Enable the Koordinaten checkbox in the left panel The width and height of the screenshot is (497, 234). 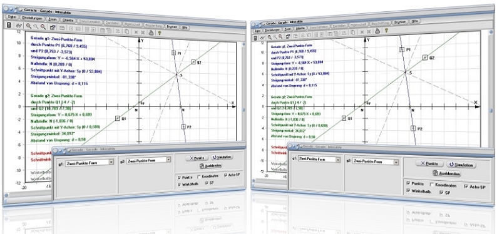[199, 177]
